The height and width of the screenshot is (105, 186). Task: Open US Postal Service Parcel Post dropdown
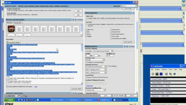(x=105, y=67)
